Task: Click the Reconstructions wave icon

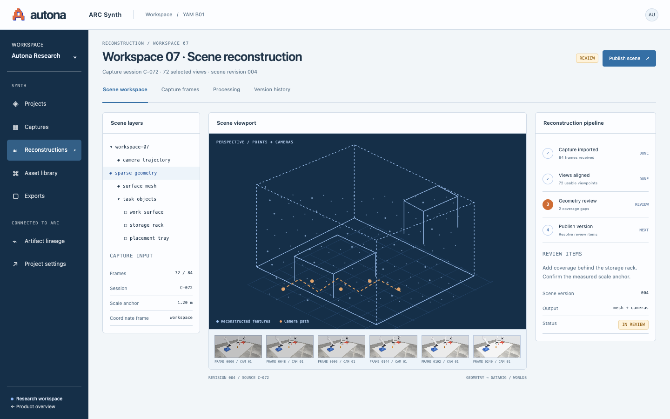Action: pos(15,150)
